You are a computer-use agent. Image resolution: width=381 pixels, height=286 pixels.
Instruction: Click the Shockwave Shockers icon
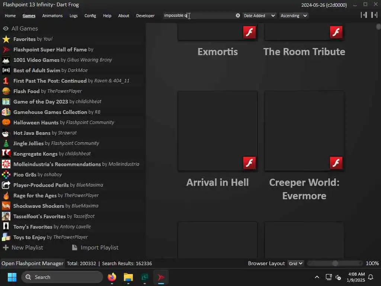tap(6, 206)
